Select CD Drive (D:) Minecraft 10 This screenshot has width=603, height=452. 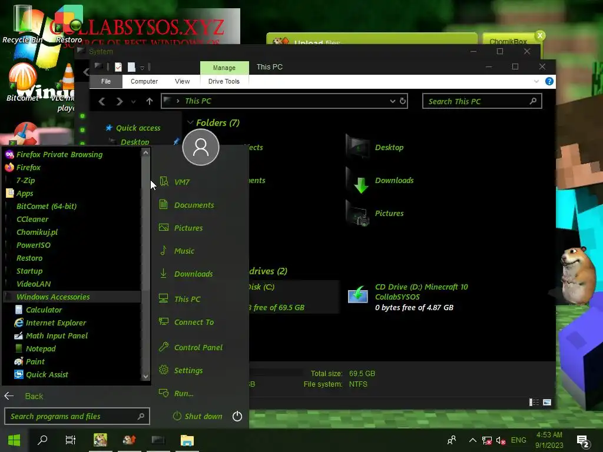[x=407, y=297]
